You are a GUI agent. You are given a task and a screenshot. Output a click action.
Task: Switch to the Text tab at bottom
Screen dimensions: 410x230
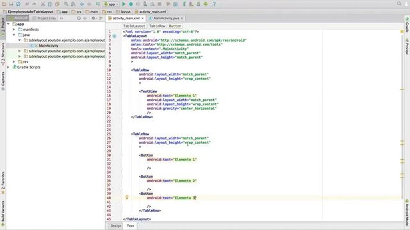[130, 226]
